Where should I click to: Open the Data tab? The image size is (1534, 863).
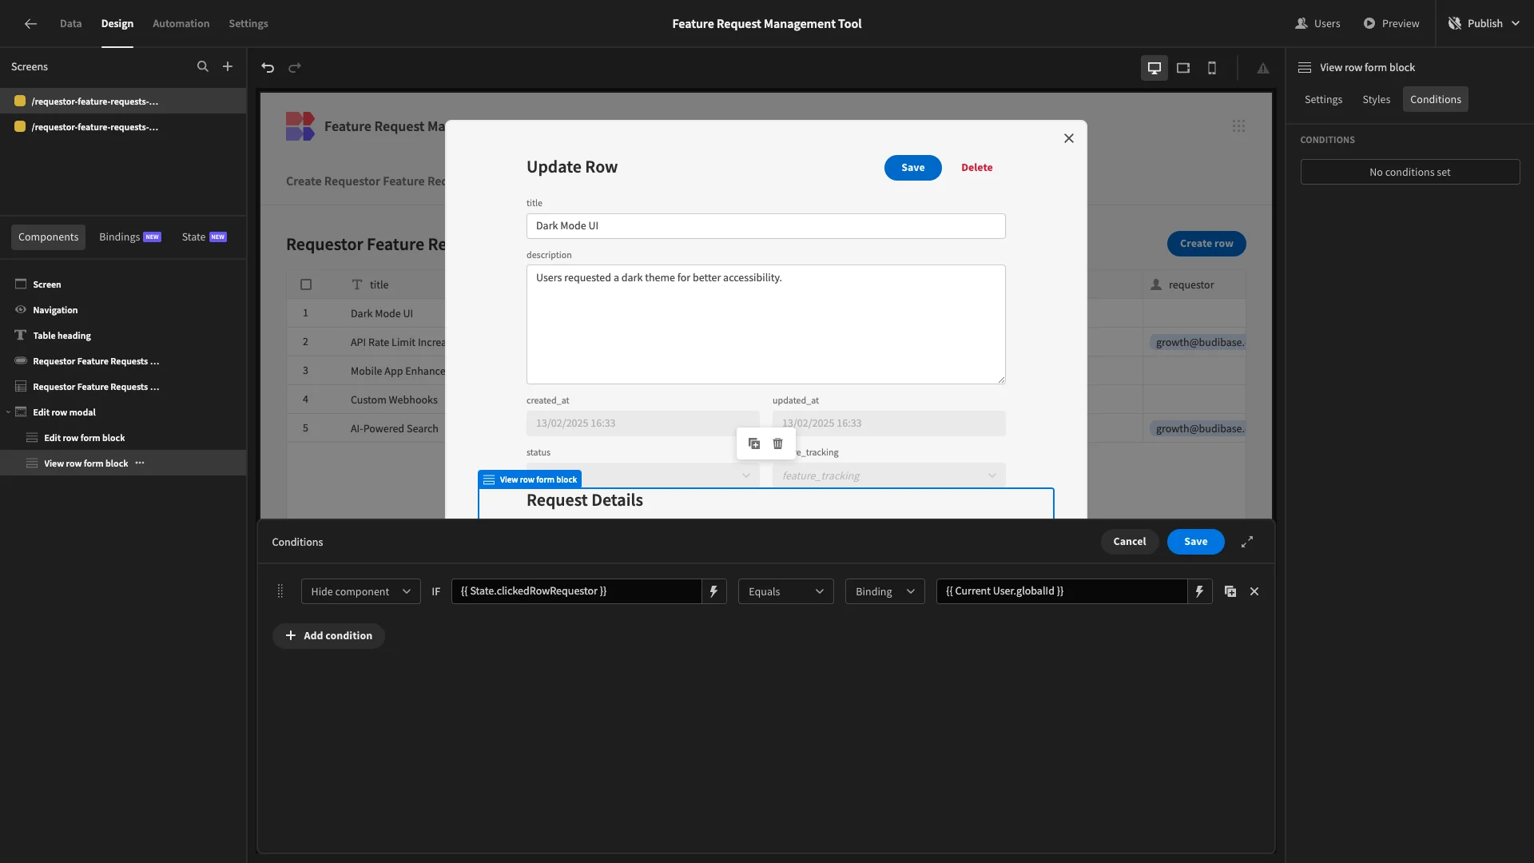tap(70, 23)
